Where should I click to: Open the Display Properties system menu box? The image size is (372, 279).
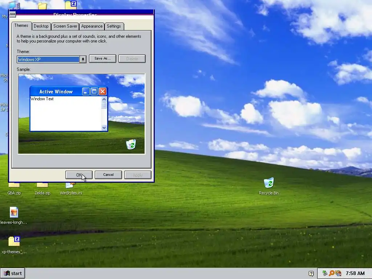point(13,14)
